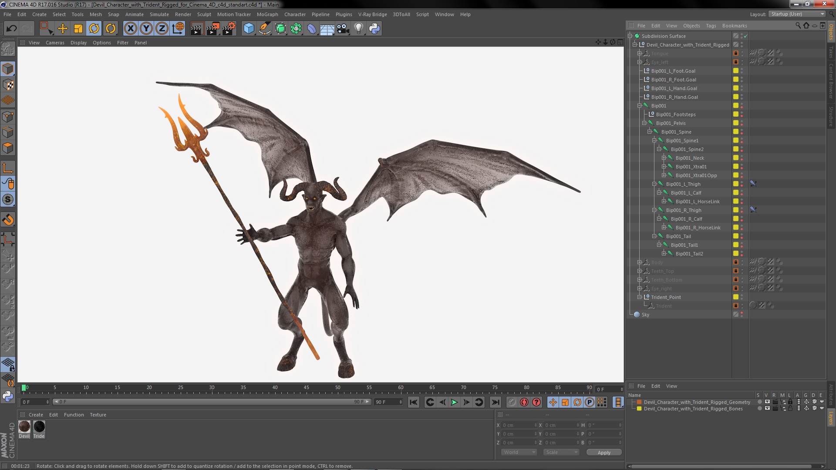Click the orange Geometry layer color swatch
Viewport: 836px width, 470px height.
click(x=639, y=402)
